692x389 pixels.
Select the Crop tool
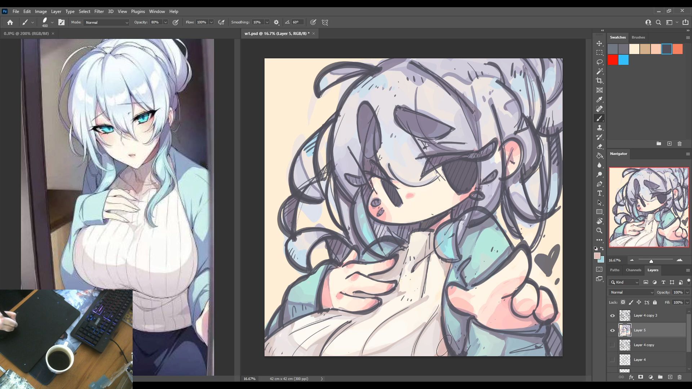point(599,81)
